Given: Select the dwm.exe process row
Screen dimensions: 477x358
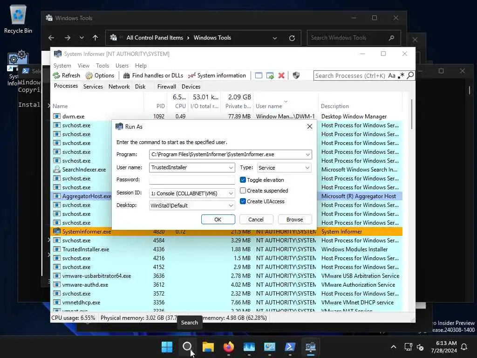Looking at the screenshot, I should pyautogui.click(x=226, y=116).
